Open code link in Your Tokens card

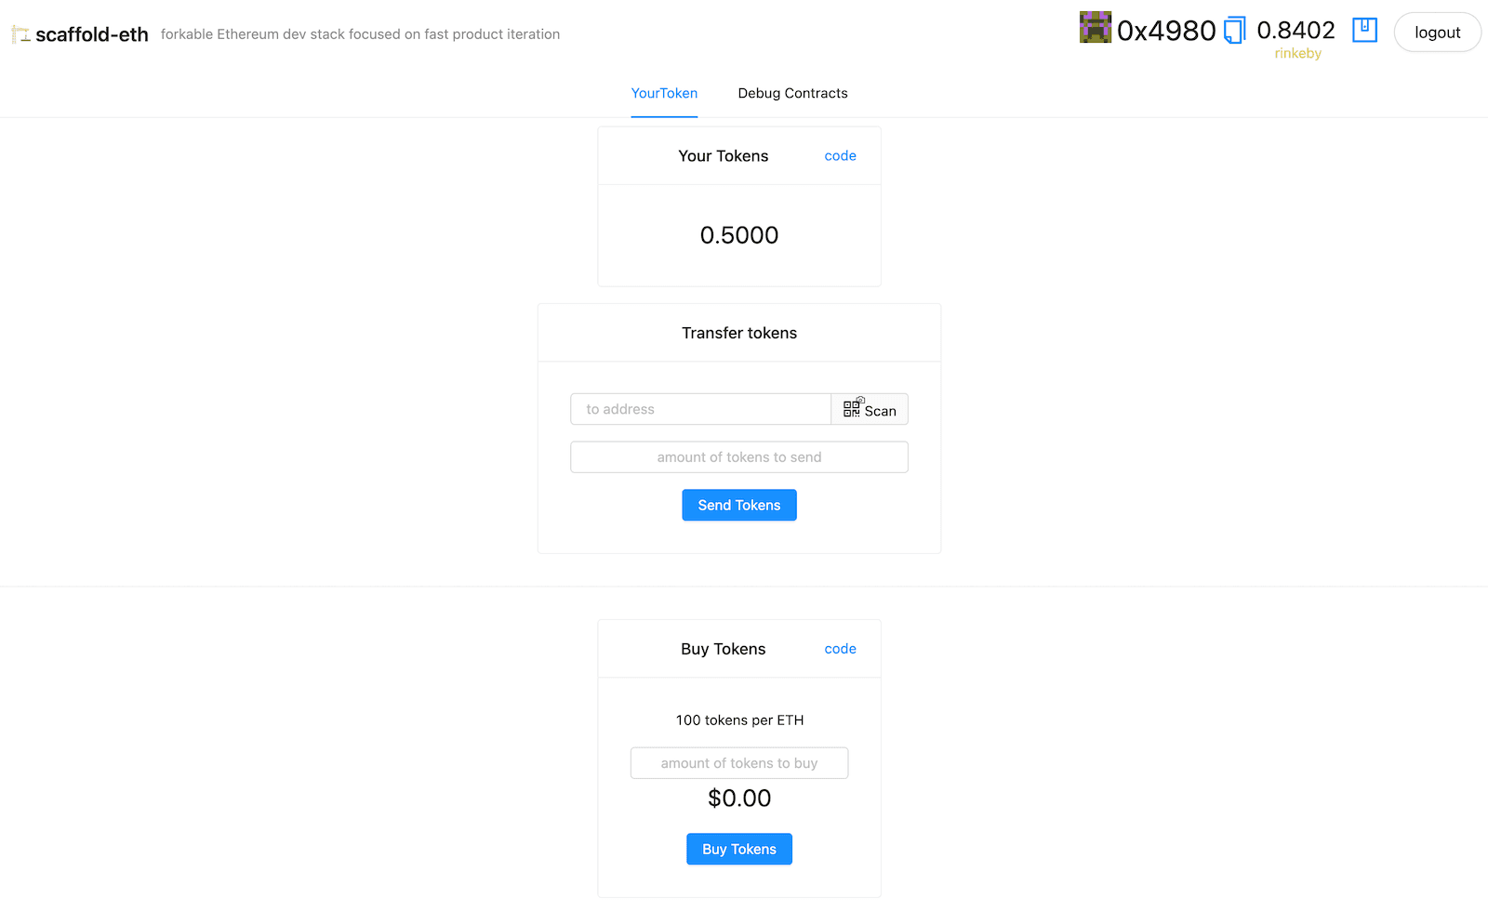click(x=840, y=156)
